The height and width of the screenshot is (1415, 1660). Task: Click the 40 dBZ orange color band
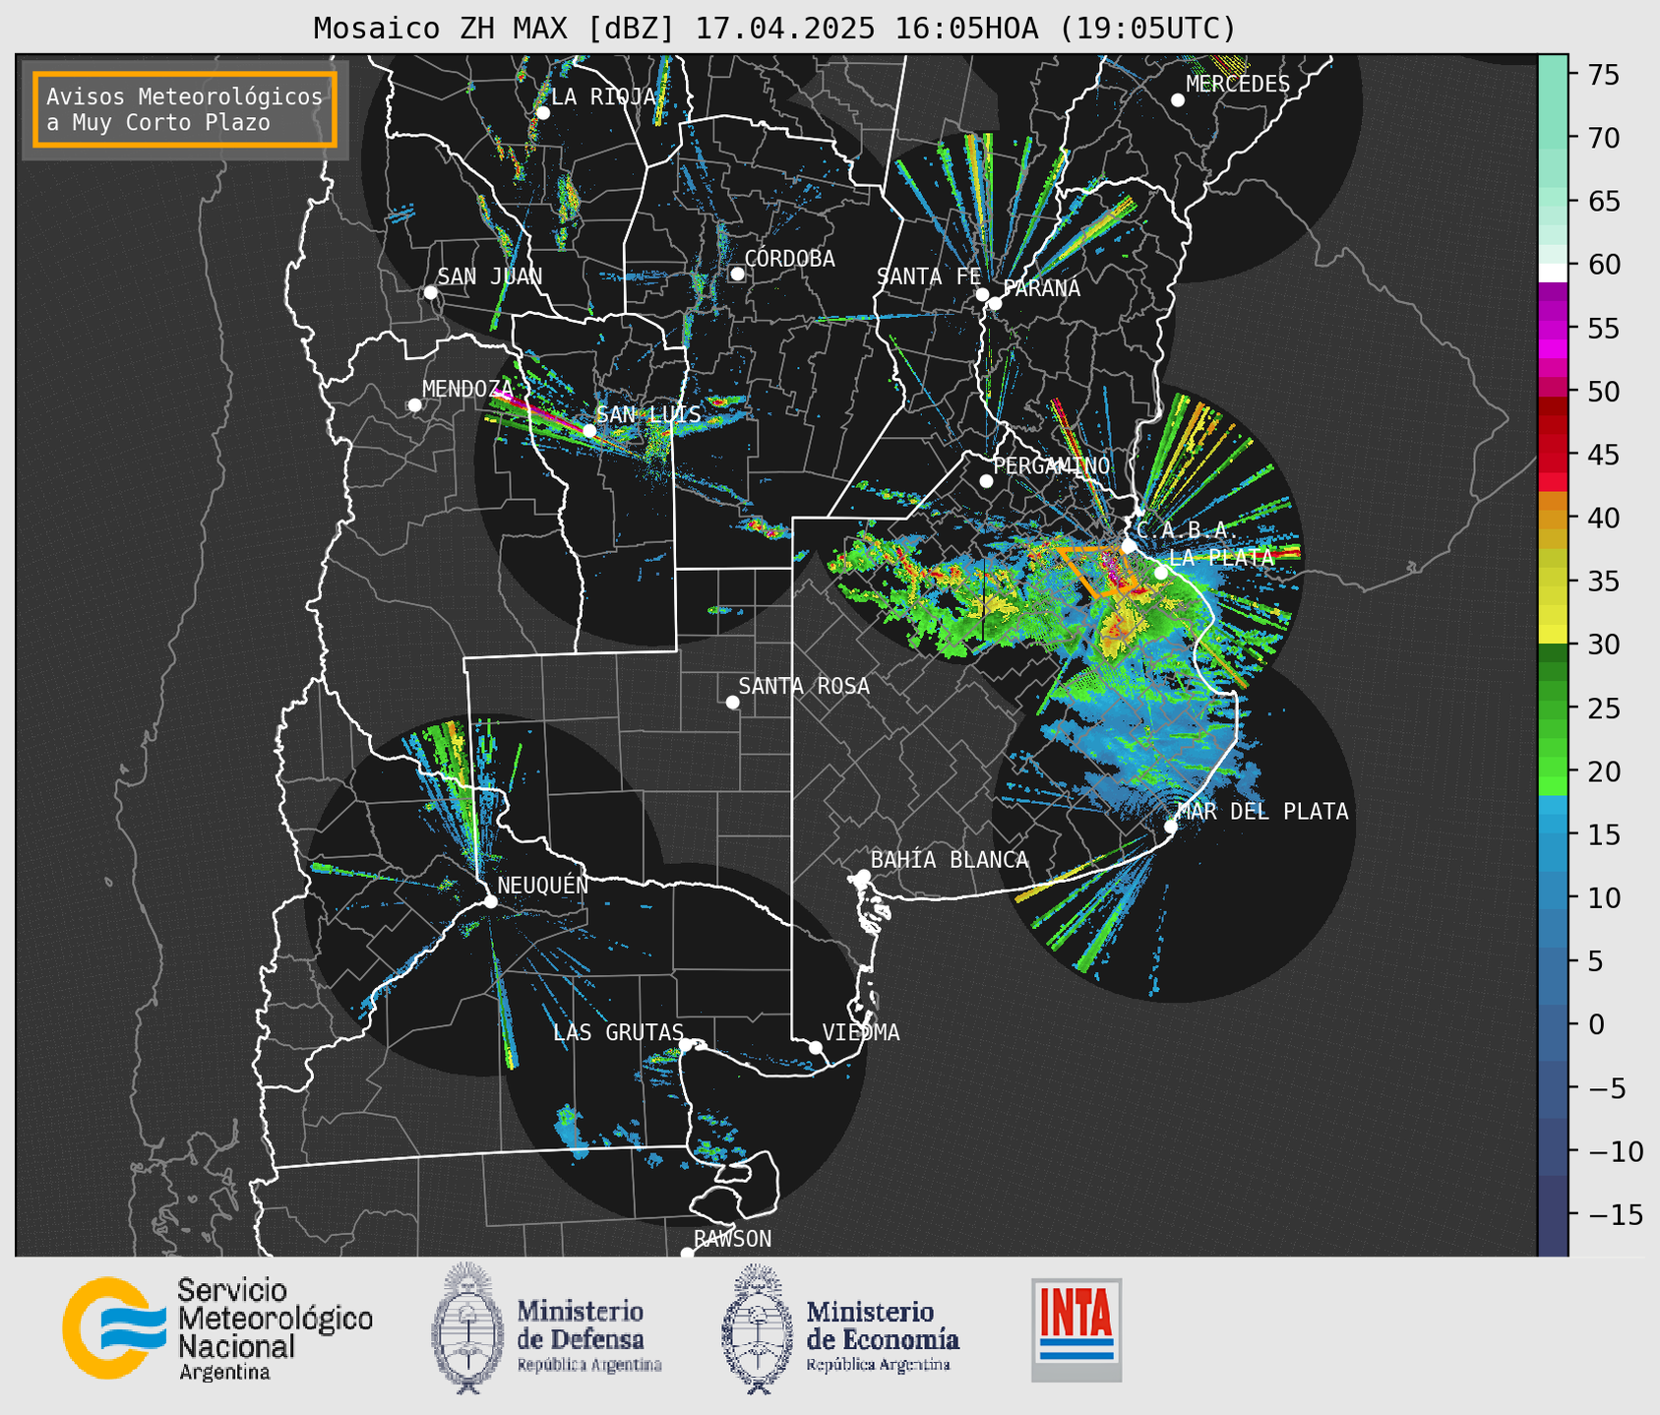[x=1553, y=518]
